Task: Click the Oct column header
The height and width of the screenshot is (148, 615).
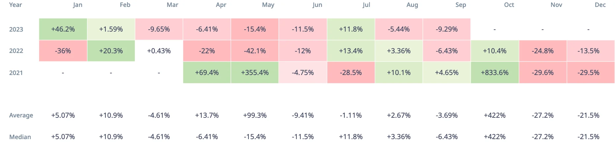Action: point(509,5)
